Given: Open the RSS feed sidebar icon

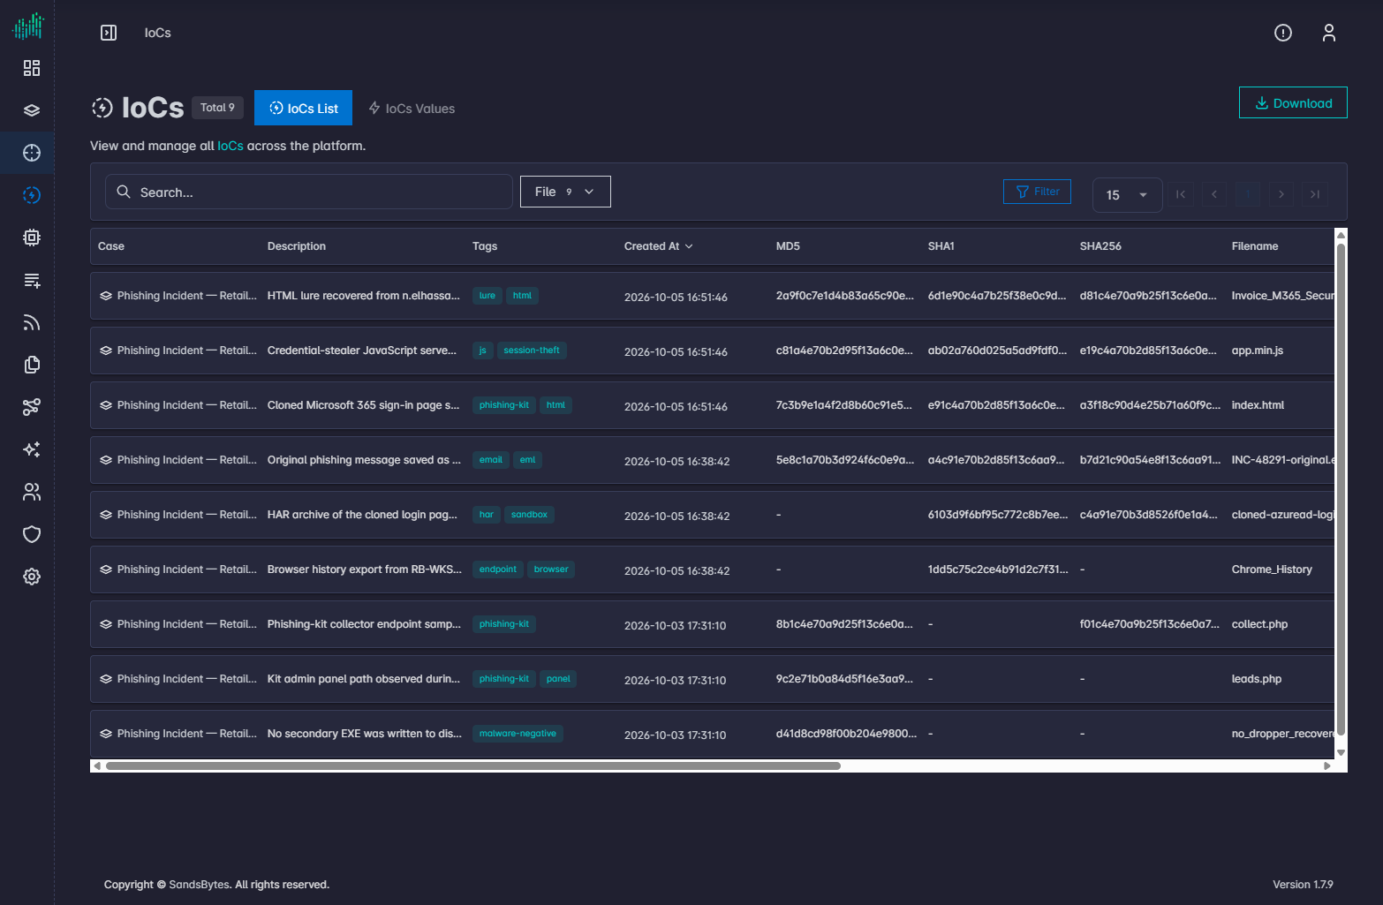Looking at the screenshot, I should [32, 322].
